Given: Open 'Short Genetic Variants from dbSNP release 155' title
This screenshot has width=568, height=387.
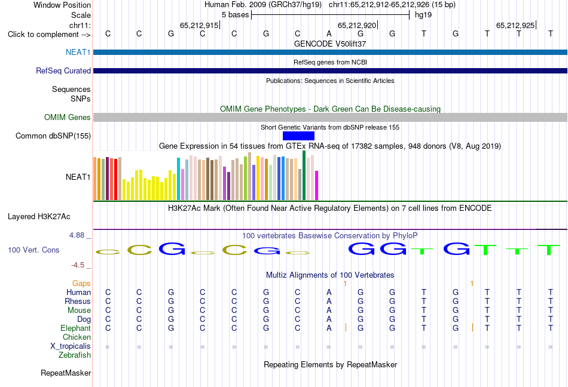Looking at the screenshot, I should pos(330,127).
